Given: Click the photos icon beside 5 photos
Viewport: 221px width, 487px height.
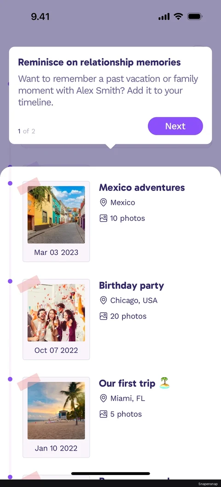Looking at the screenshot, I should 103,414.
